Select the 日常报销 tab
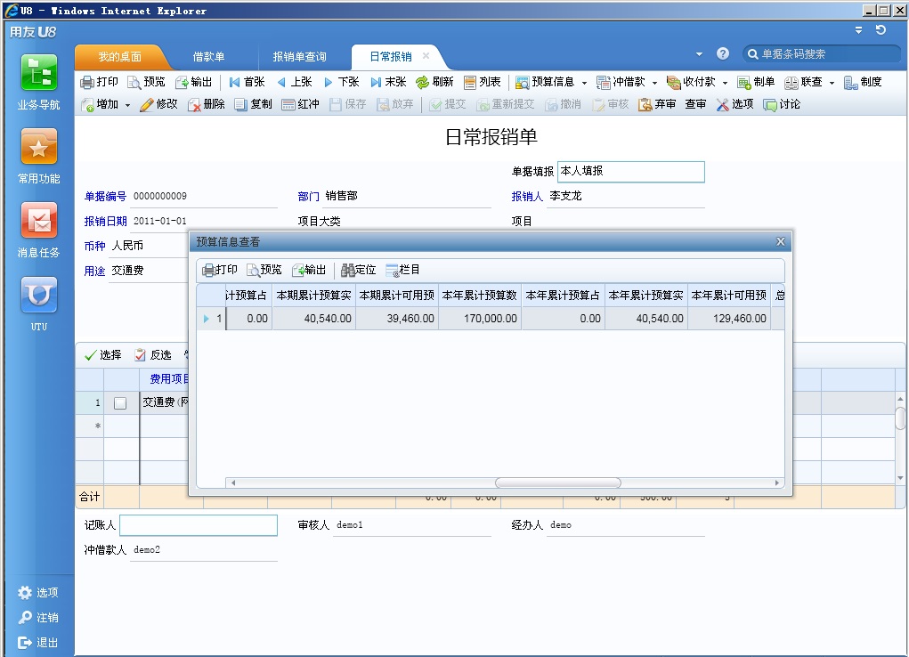 tap(391, 57)
